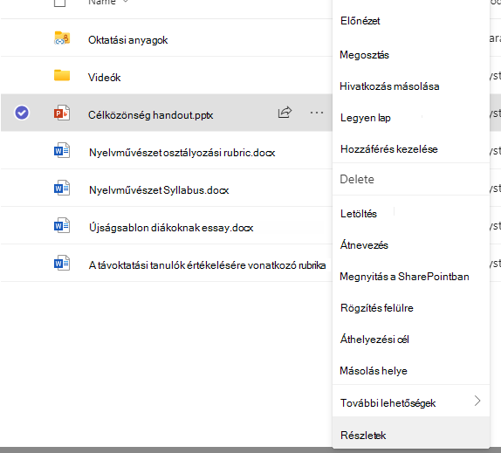Open Célközönség handout.pptx file name

(x=150, y=115)
